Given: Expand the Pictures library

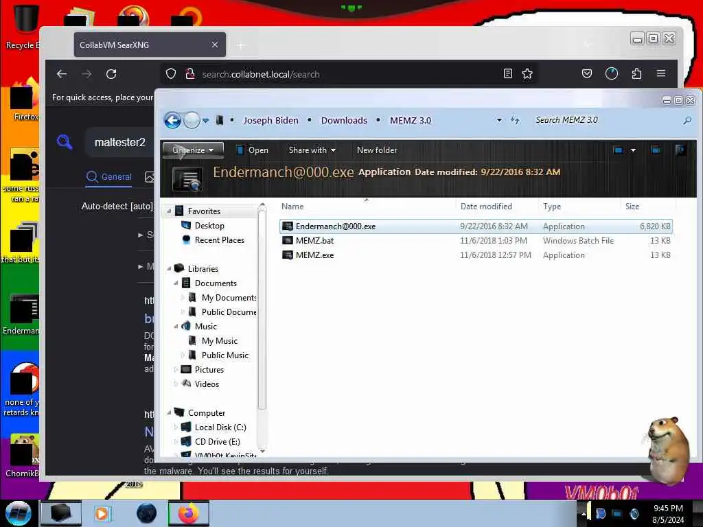Looking at the screenshot, I should [176, 370].
